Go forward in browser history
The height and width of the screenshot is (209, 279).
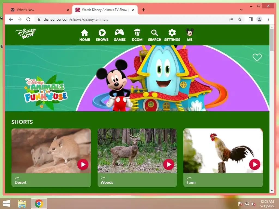(x=20, y=19)
